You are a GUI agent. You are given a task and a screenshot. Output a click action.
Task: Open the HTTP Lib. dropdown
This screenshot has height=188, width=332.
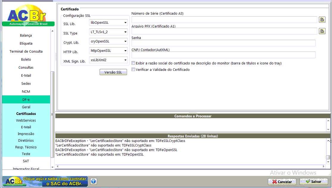pyautogui.click(x=108, y=51)
